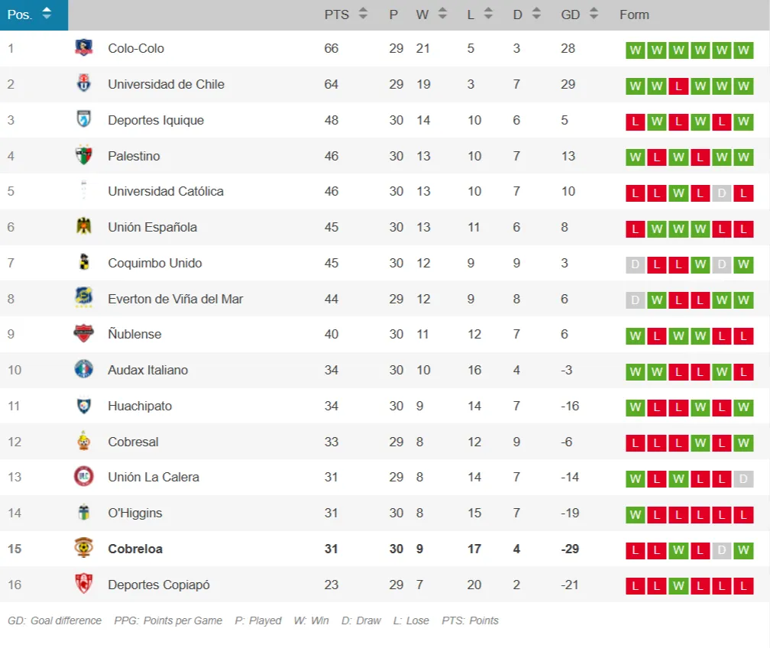770x648 pixels.
Task: Click the Everton de Viña del Mar crest
Action: tap(84, 298)
